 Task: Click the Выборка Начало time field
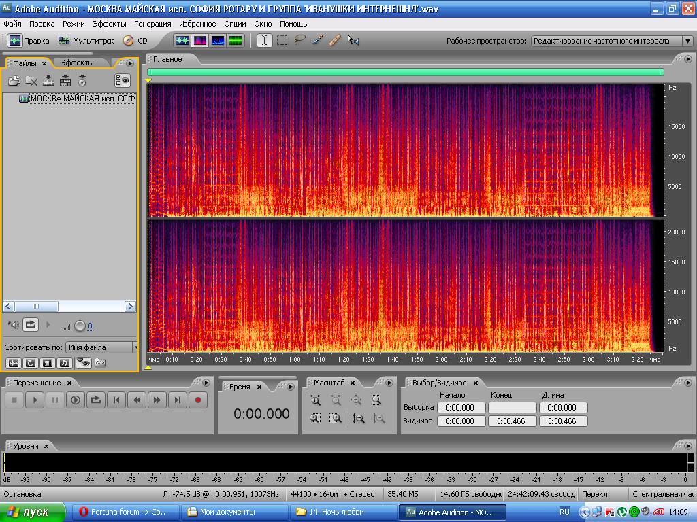pyautogui.click(x=461, y=408)
